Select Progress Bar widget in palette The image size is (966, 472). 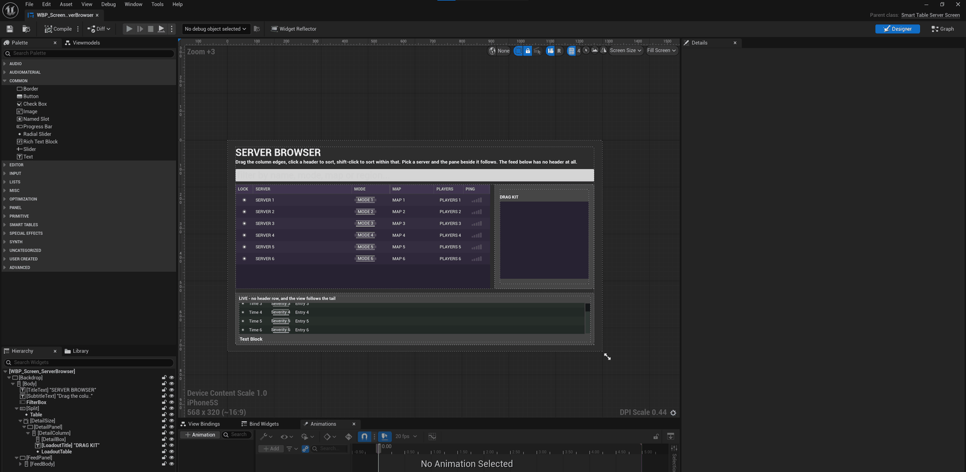[34, 127]
